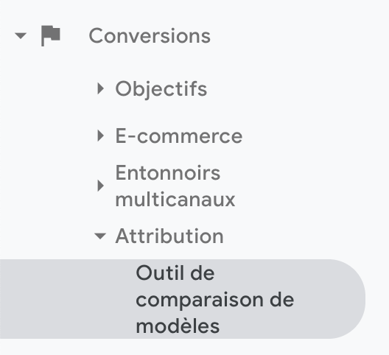The height and width of the screenshot is (355, 389).
Task: Click the word multicanaux in the sidebar
Action: 175,199
